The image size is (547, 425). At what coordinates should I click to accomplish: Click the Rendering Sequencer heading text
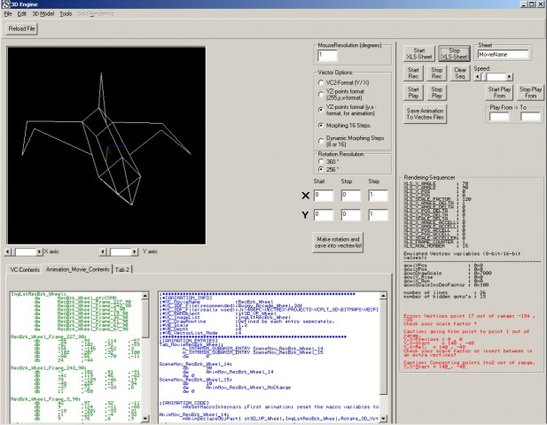pos(429,177)
